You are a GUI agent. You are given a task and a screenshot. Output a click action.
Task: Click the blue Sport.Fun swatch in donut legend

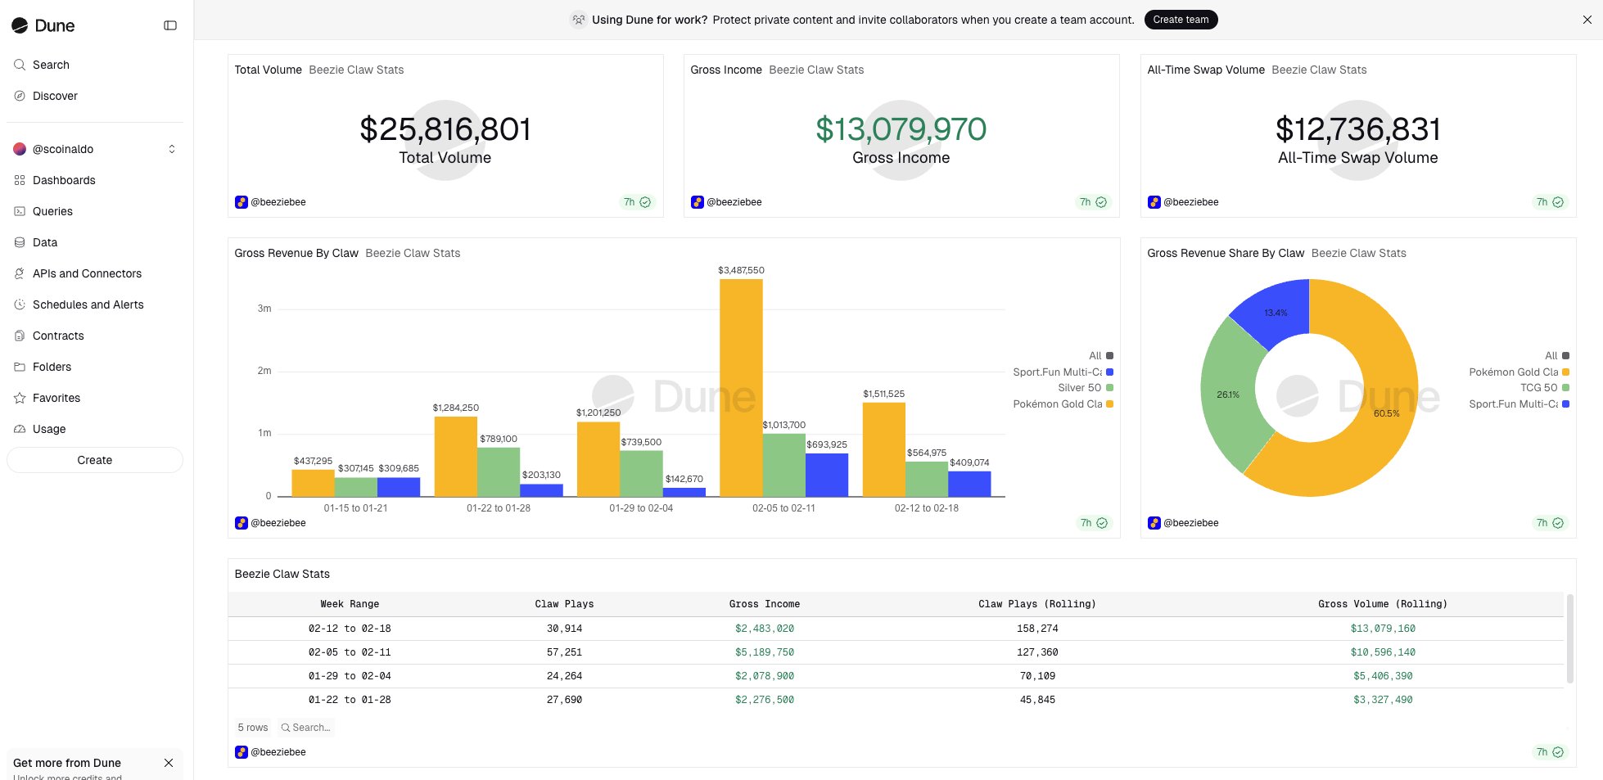pyautogui.click(x=1565, y=404)
